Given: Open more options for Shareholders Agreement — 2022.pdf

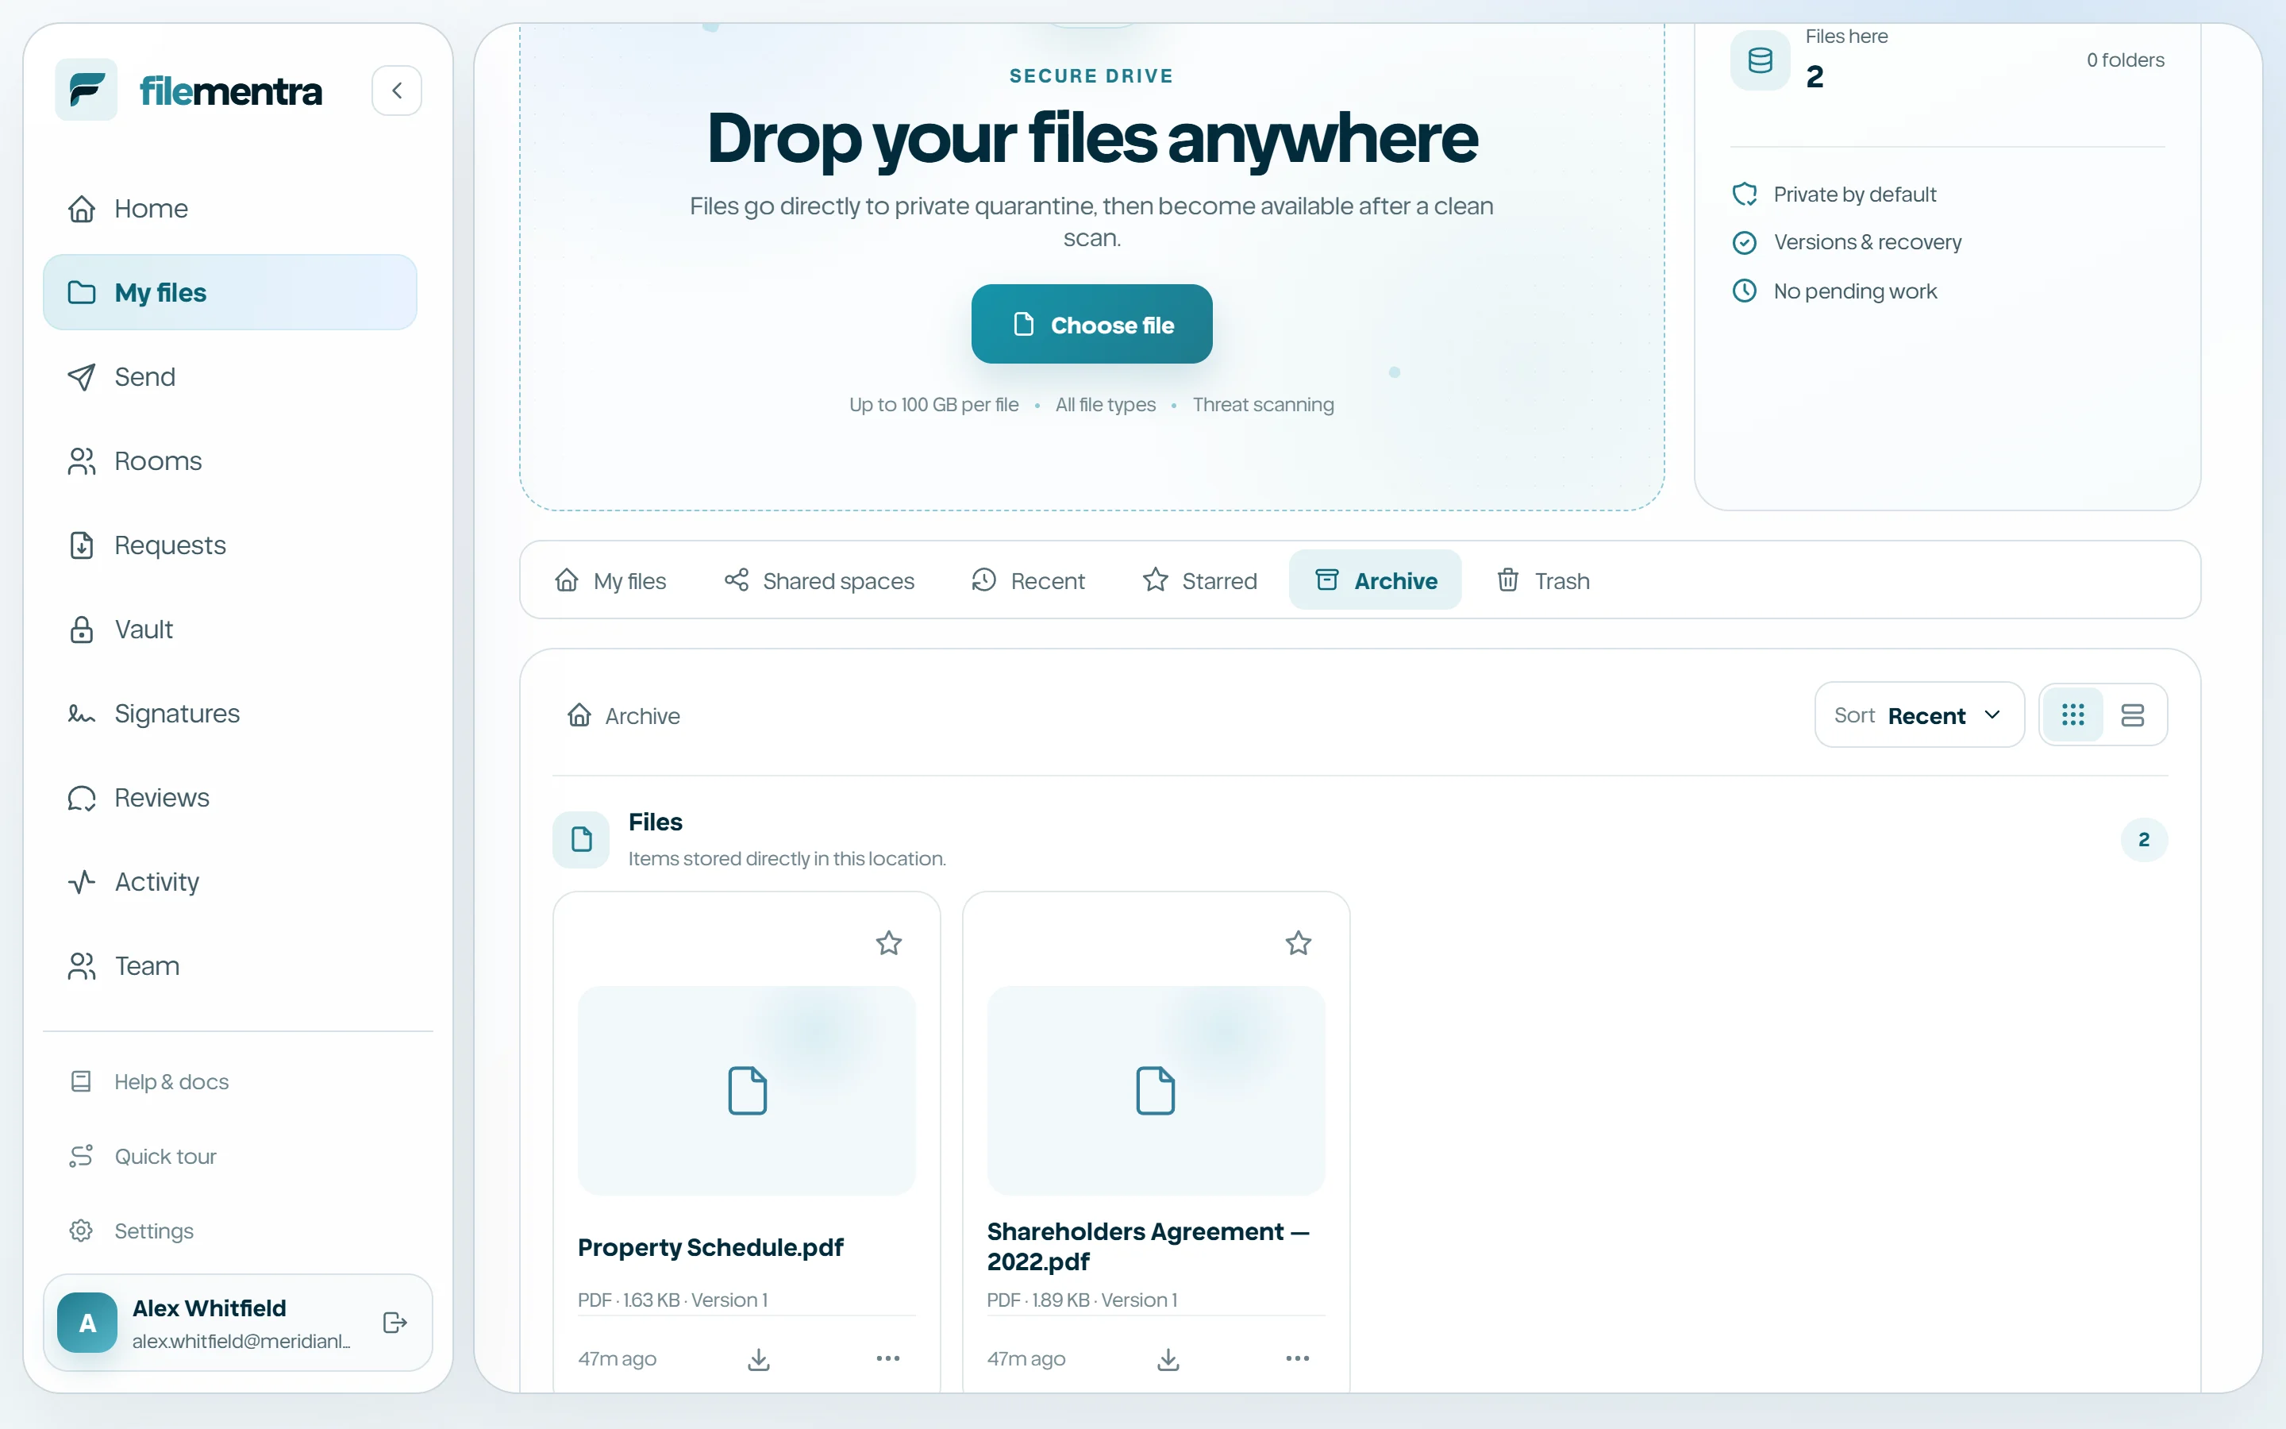Looking at the screenshot, I should coord(1297,1358).
